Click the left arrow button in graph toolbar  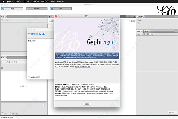point(50,21)
